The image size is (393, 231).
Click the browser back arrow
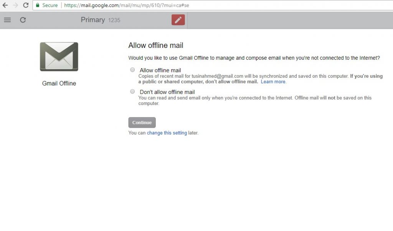coord(5,5)
